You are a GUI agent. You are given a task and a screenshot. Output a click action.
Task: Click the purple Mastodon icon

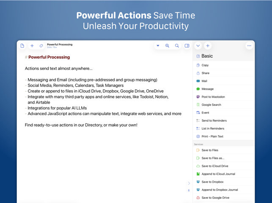coord(198,97)
